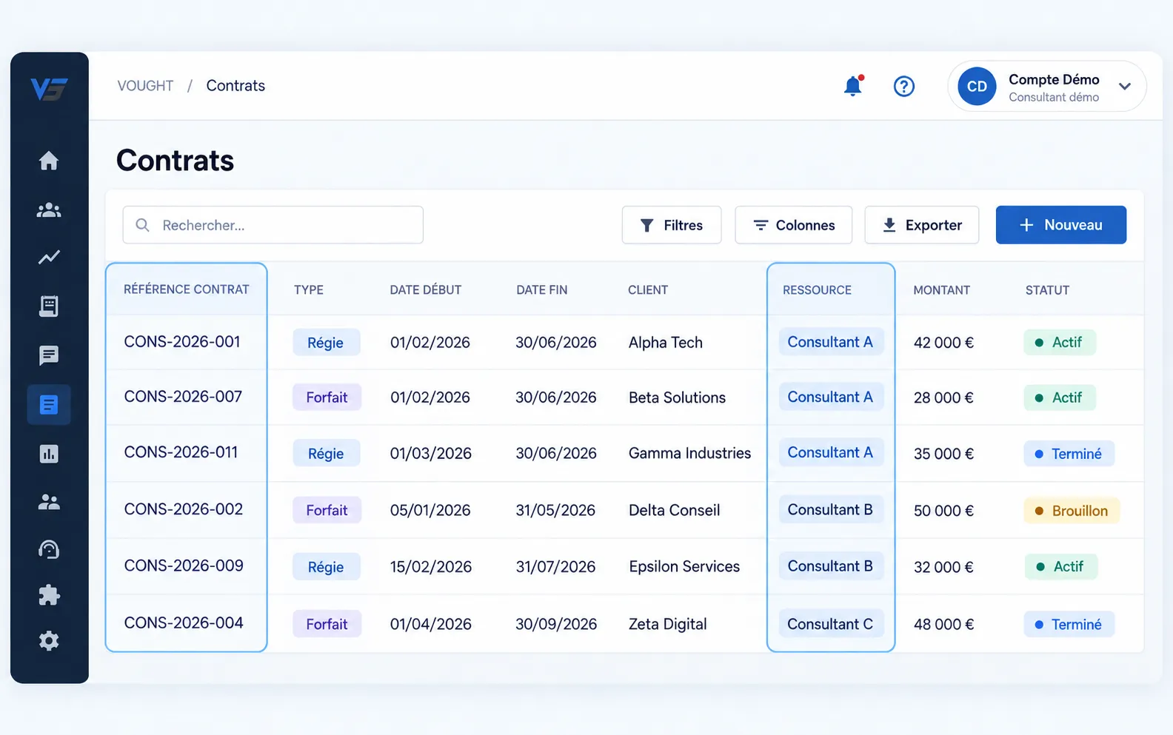The image size is (1173, 735).
Task: Click the Forfait tag on CONS-2026-002
Action: click(x=327, y=510)
